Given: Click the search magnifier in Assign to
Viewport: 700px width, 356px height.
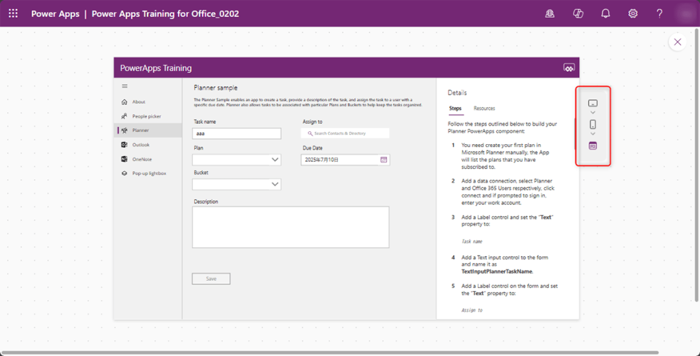Looking at the screenshot, I should (310, 133).
